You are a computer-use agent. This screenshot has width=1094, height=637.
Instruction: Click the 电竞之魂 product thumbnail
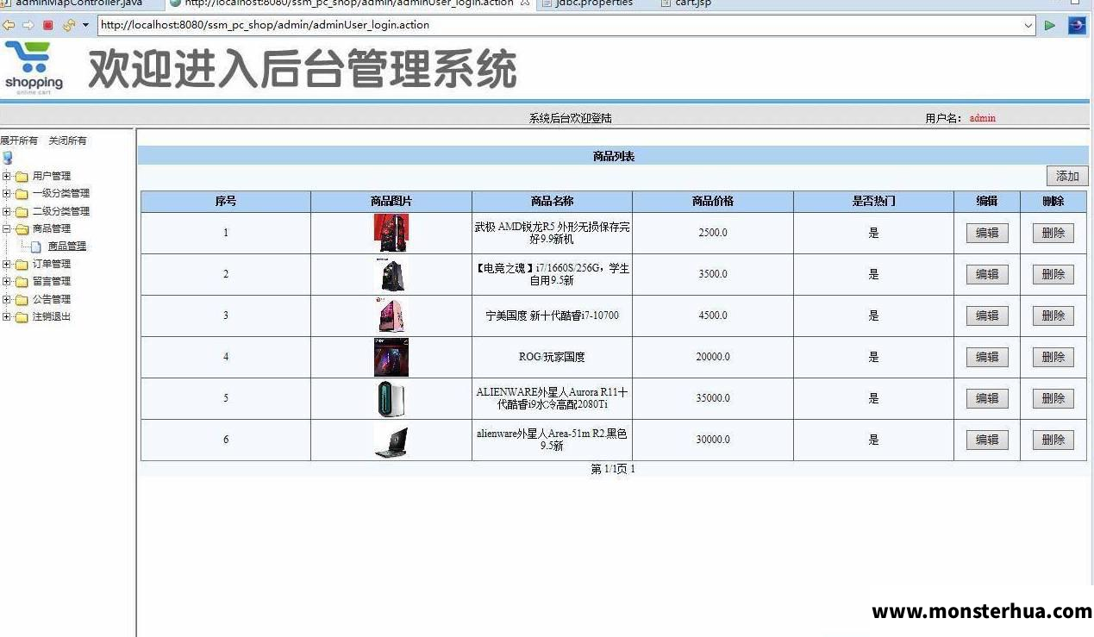[391, 274]
